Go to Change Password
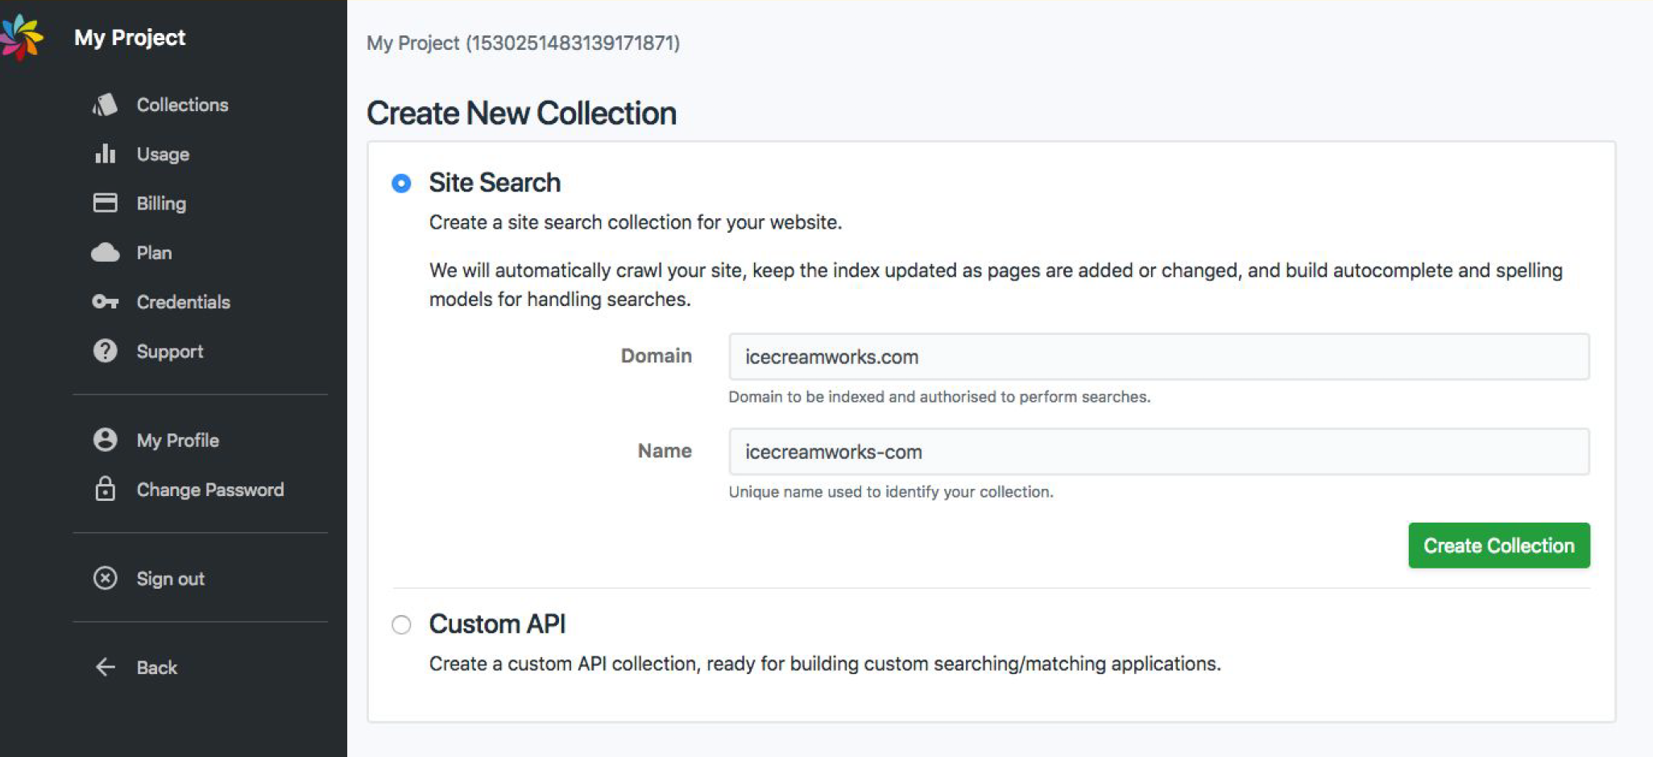This screenshot has width=1653, height=757. (209, 490)
